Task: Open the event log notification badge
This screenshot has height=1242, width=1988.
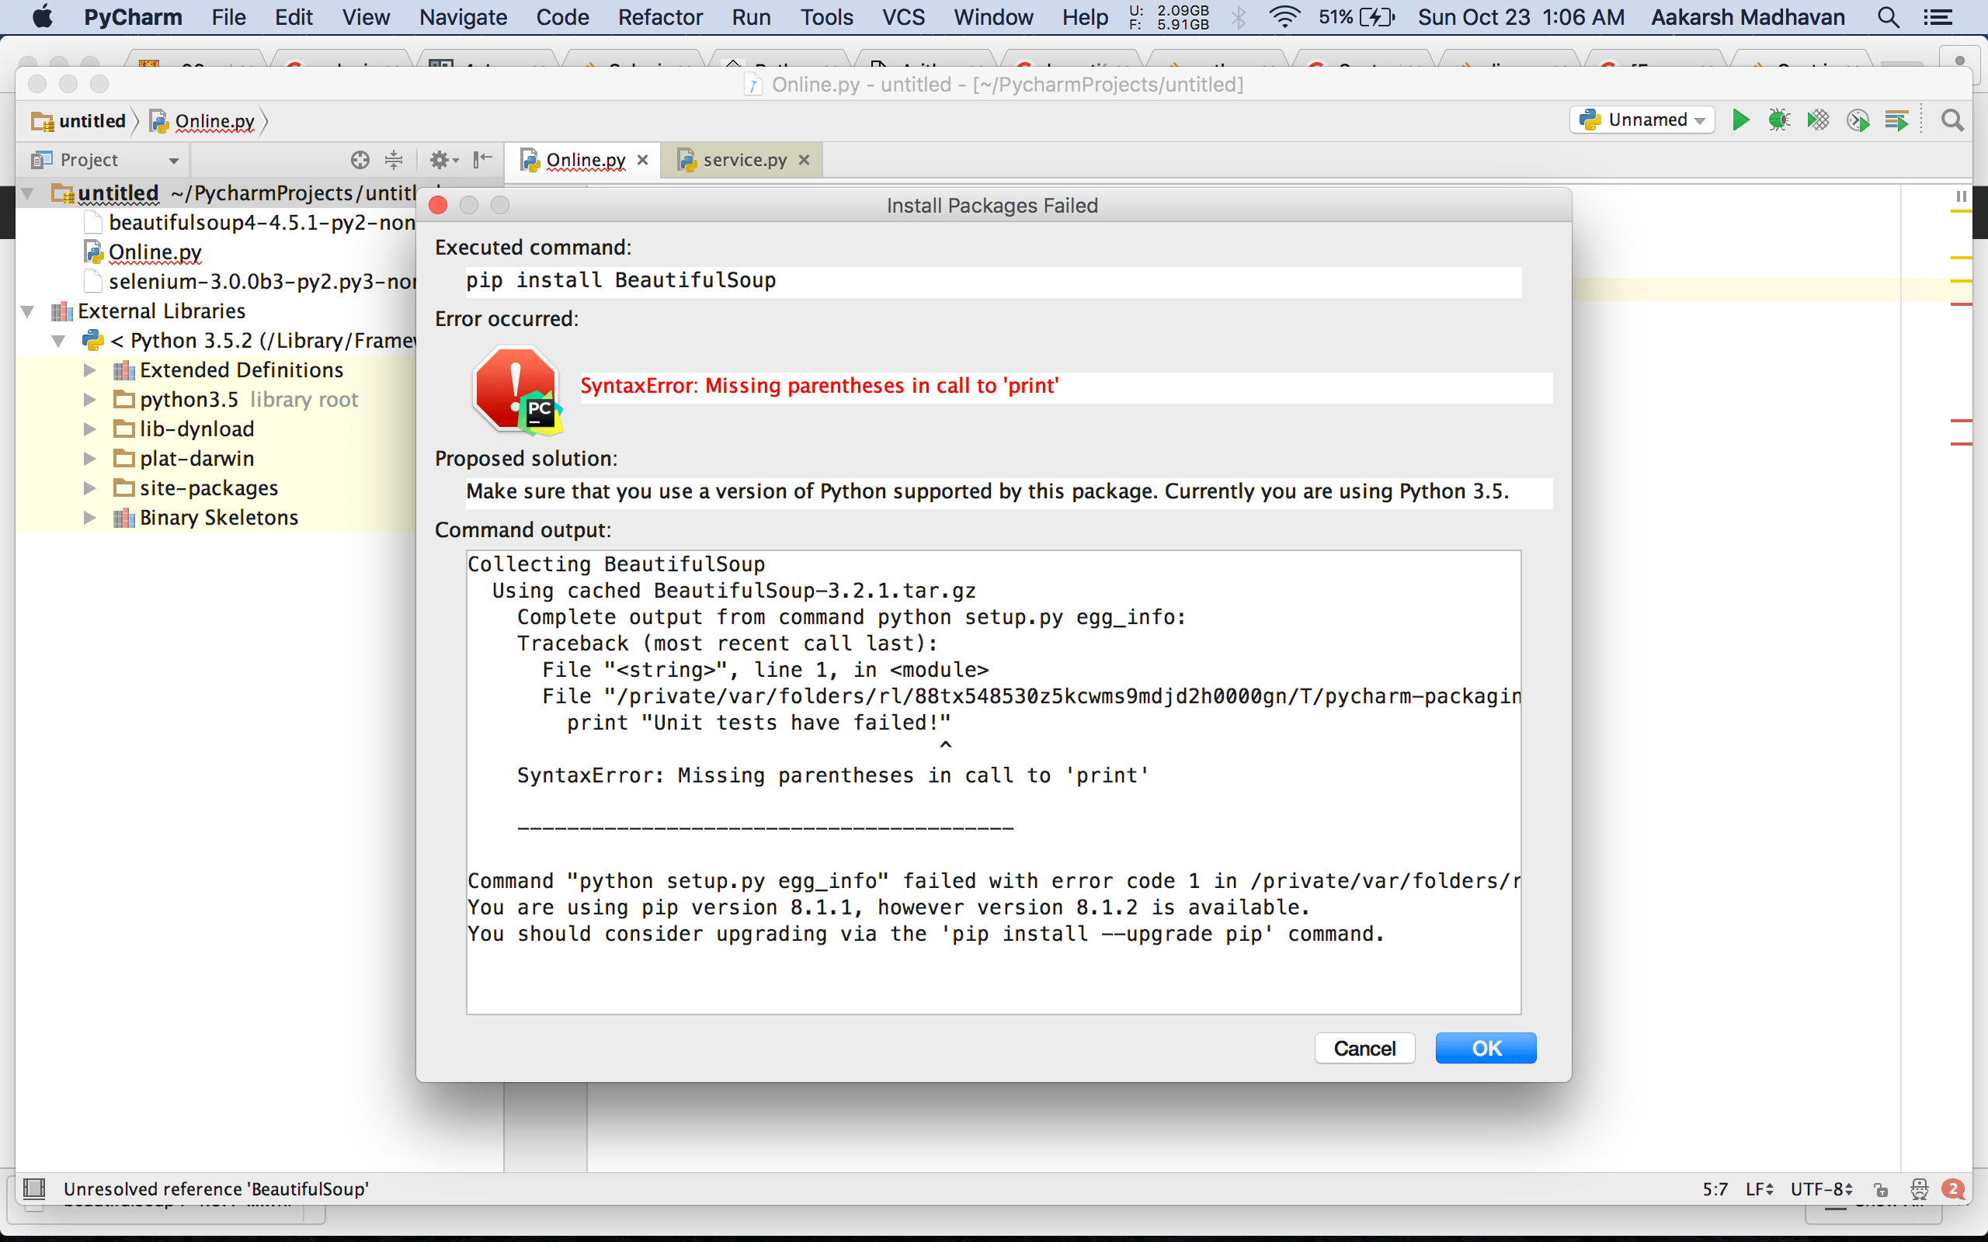Action: pos(1954,1188)
